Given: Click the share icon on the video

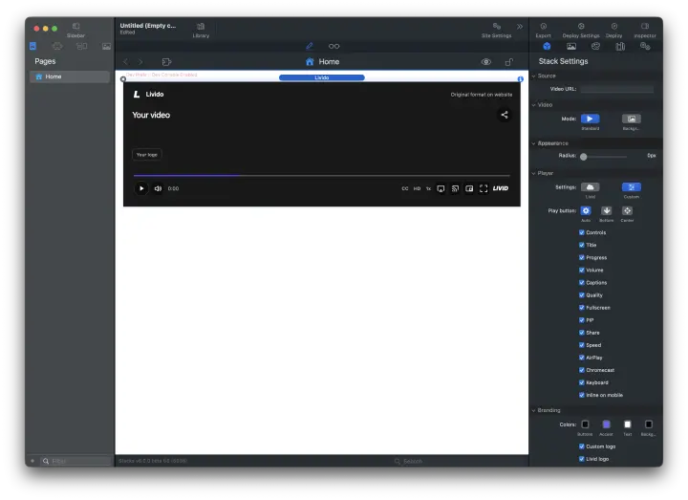Looking at the screenshot, I should [505, 115].
